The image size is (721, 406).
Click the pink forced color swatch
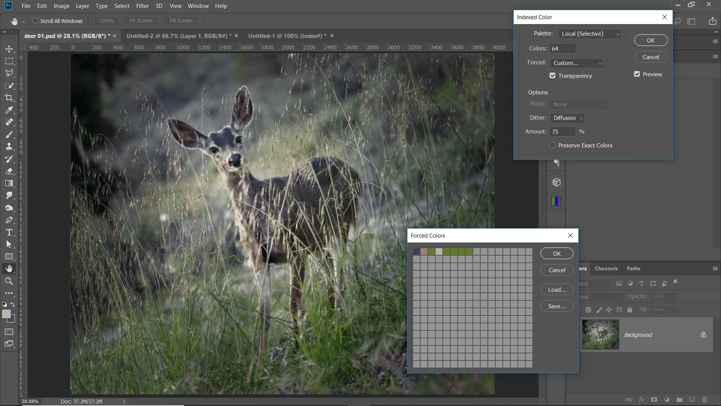tap(424, 251)
